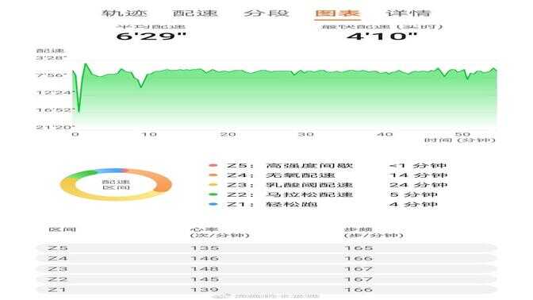
Task: Switch to the 轨迹 tab
Action: click(125, 13)
